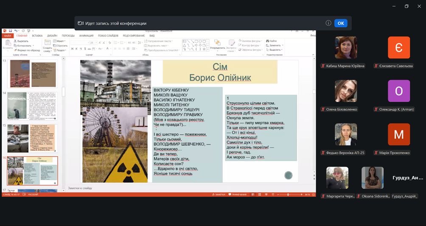Open the ВСТАВКА ribbon tab

tap(37, 36)
